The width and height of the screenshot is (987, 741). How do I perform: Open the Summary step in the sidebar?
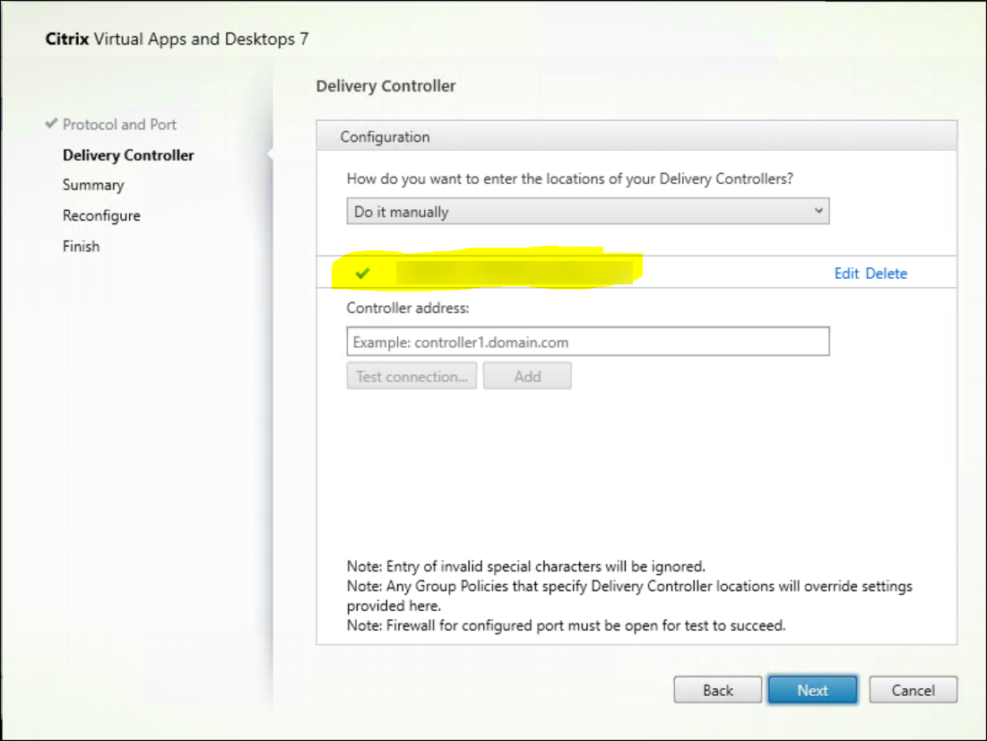(x=93, y=185)
